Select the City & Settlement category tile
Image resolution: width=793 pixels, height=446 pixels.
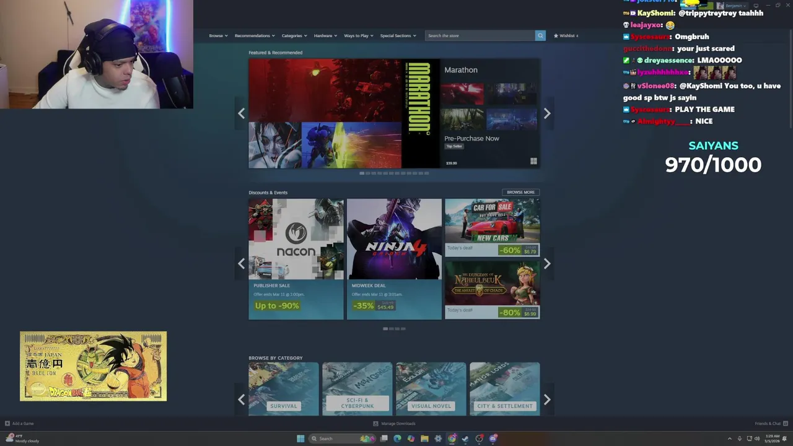505,389
